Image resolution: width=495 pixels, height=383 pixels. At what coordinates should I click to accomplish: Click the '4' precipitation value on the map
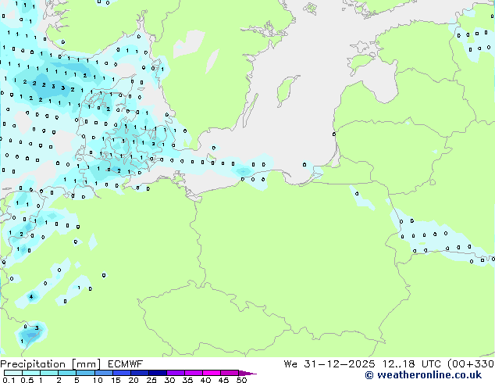[31, 296]
